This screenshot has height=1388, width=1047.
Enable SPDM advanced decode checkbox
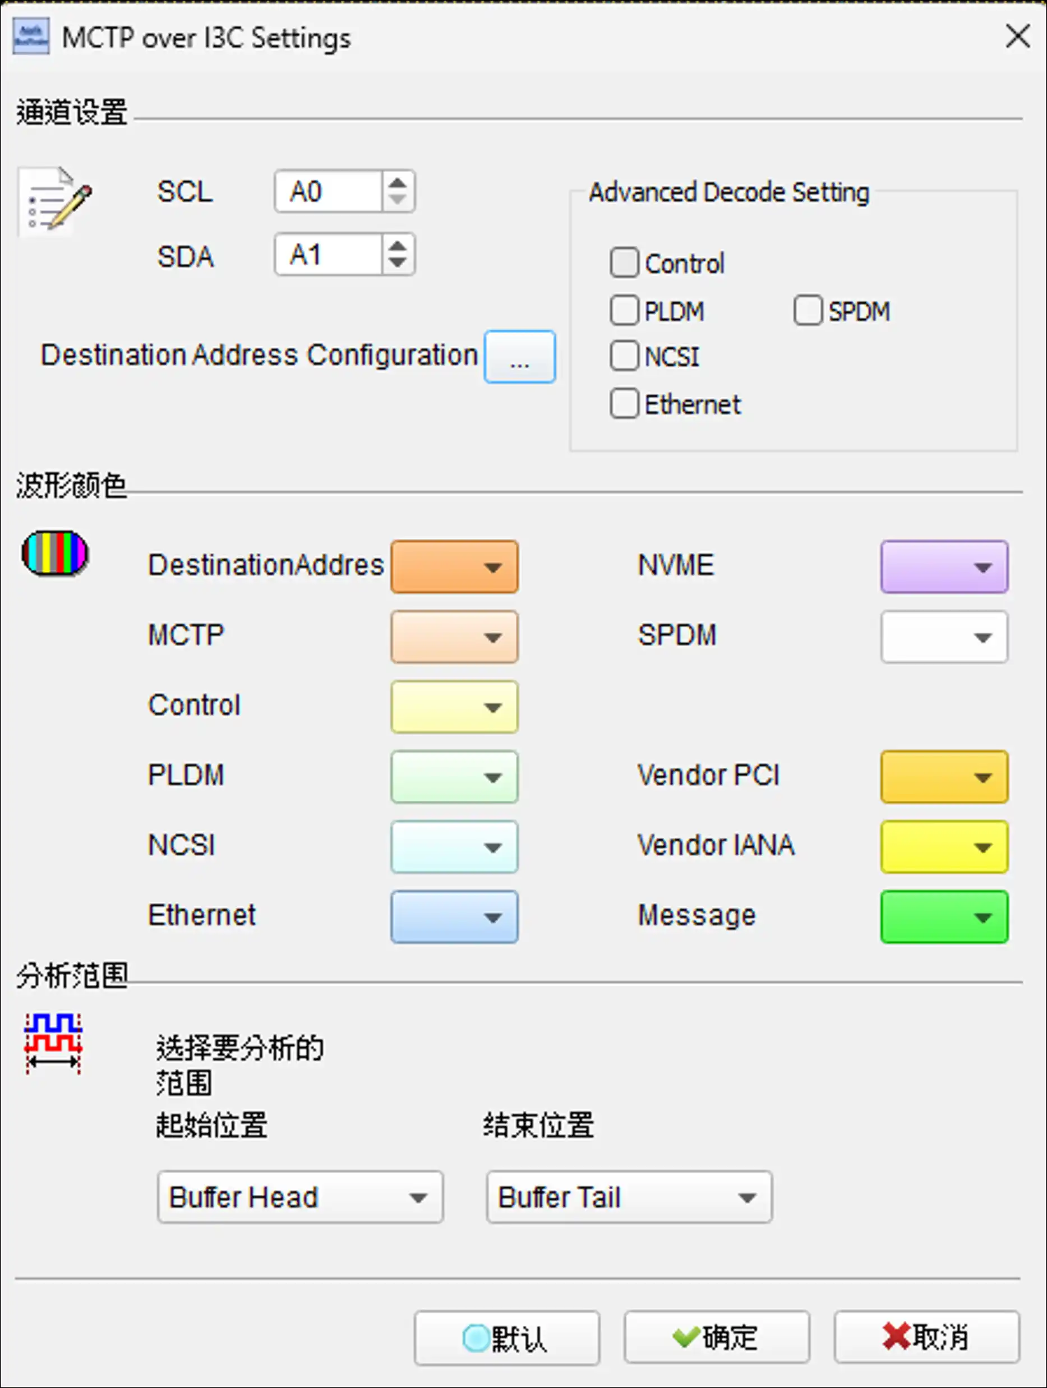point(808,311)
